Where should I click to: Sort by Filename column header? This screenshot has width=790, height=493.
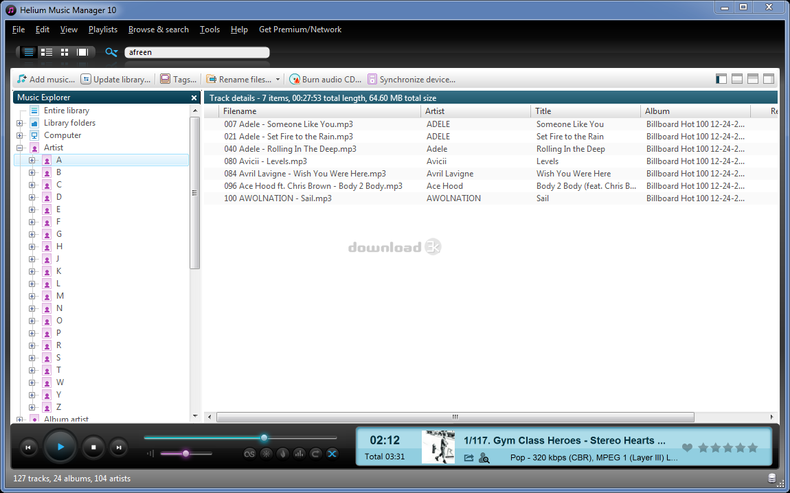320,111
